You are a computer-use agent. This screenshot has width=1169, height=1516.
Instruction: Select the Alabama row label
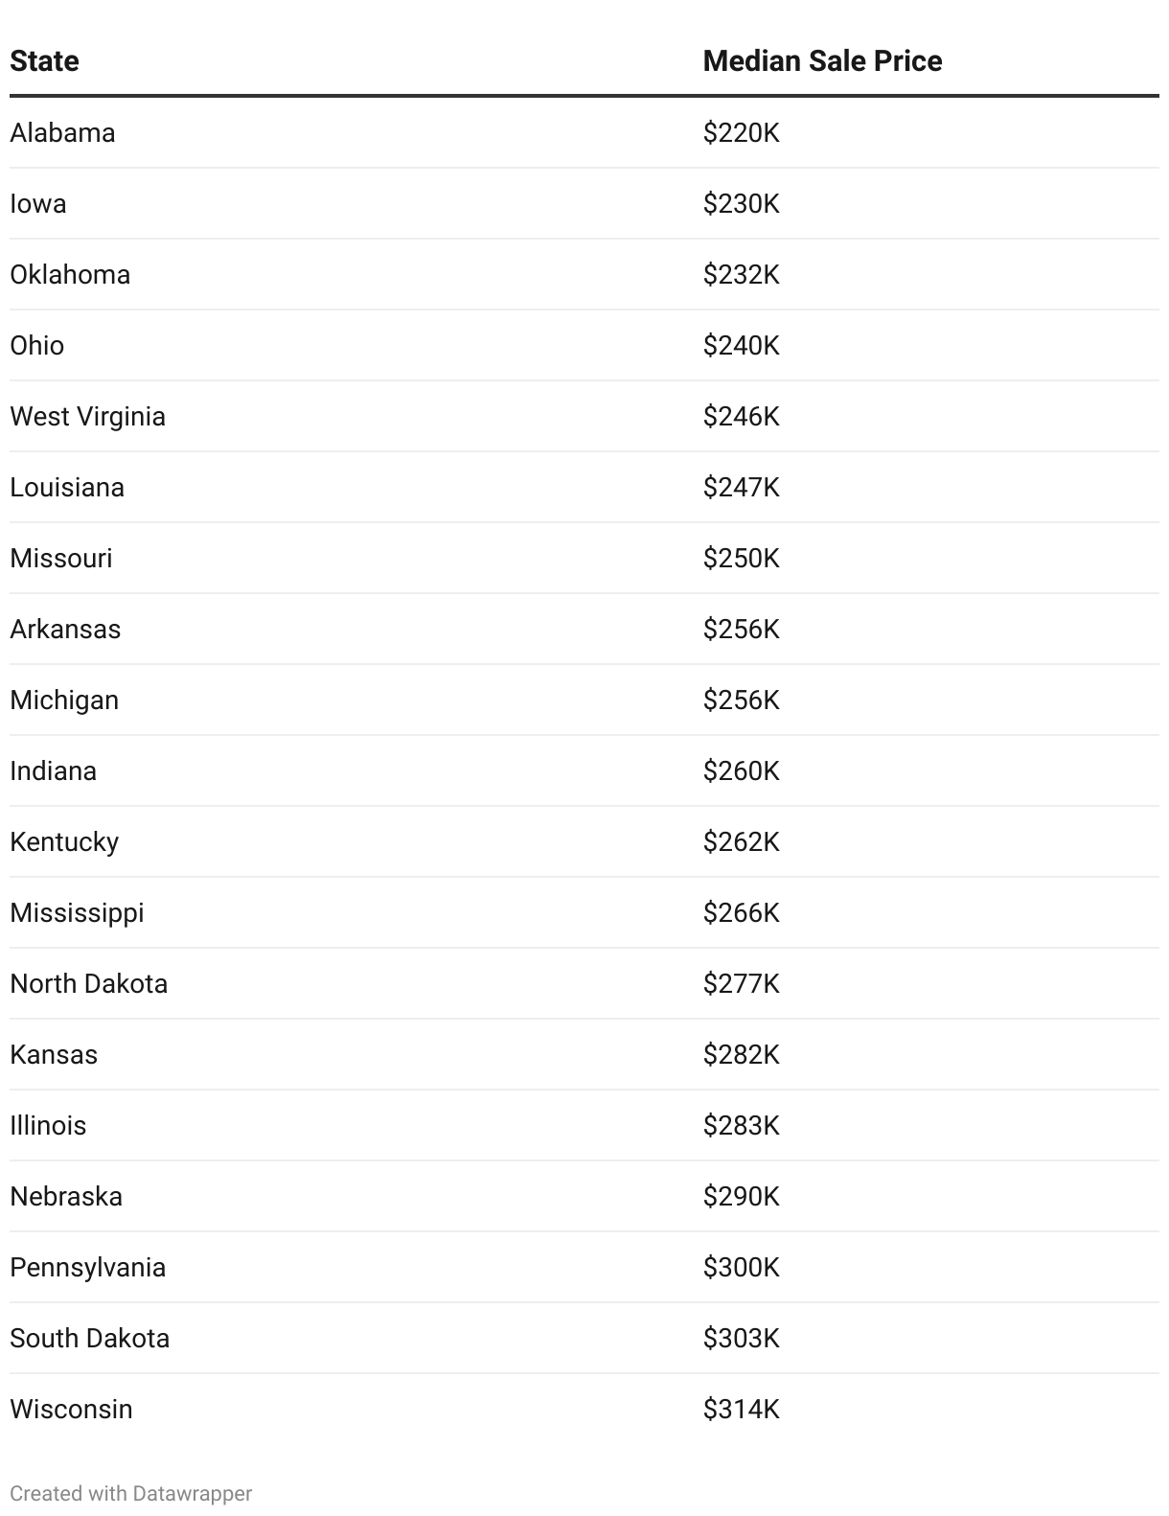coord(62,132)
